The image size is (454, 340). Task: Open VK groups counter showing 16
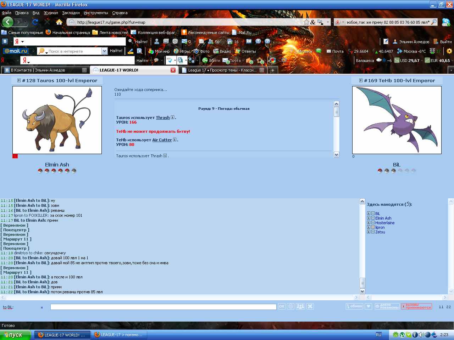233,41
